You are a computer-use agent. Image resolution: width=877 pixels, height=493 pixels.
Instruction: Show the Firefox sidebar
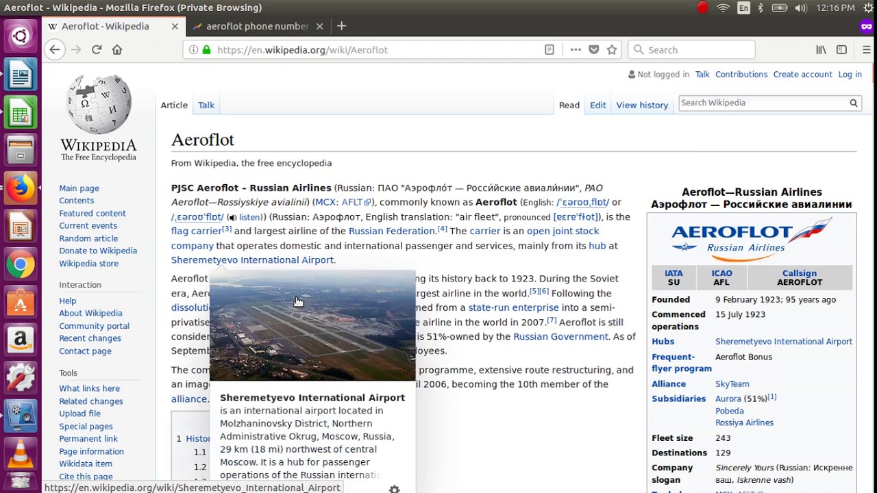point(841,49)
